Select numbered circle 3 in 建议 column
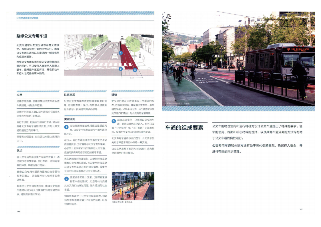The height and width of the screenshot is (227, 321). pos(113,121)
